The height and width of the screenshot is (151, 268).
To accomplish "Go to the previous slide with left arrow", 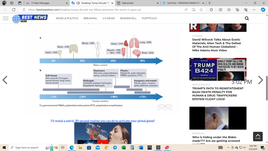I will coord(5,80).
